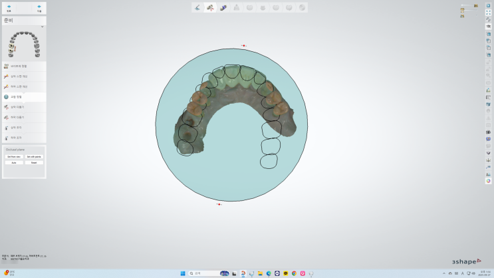Open the 상악 조각 step
Image resolution: width=494 pixels, height=278 pixels.
24,128
